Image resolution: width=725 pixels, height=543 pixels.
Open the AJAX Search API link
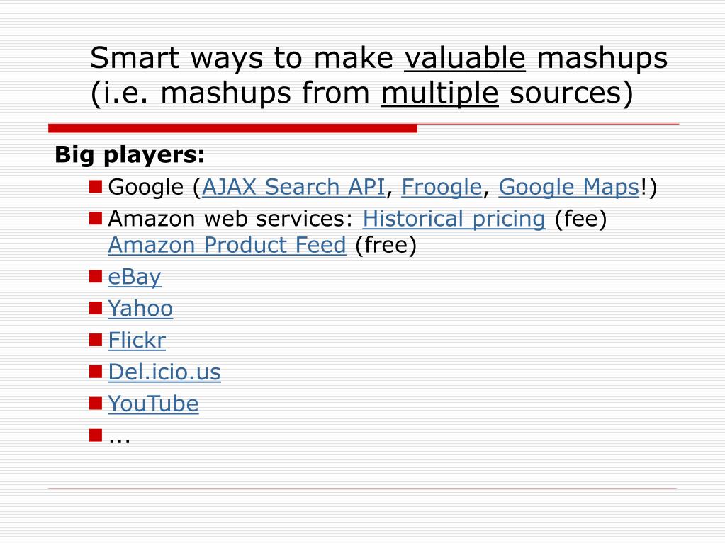[293, 187]
